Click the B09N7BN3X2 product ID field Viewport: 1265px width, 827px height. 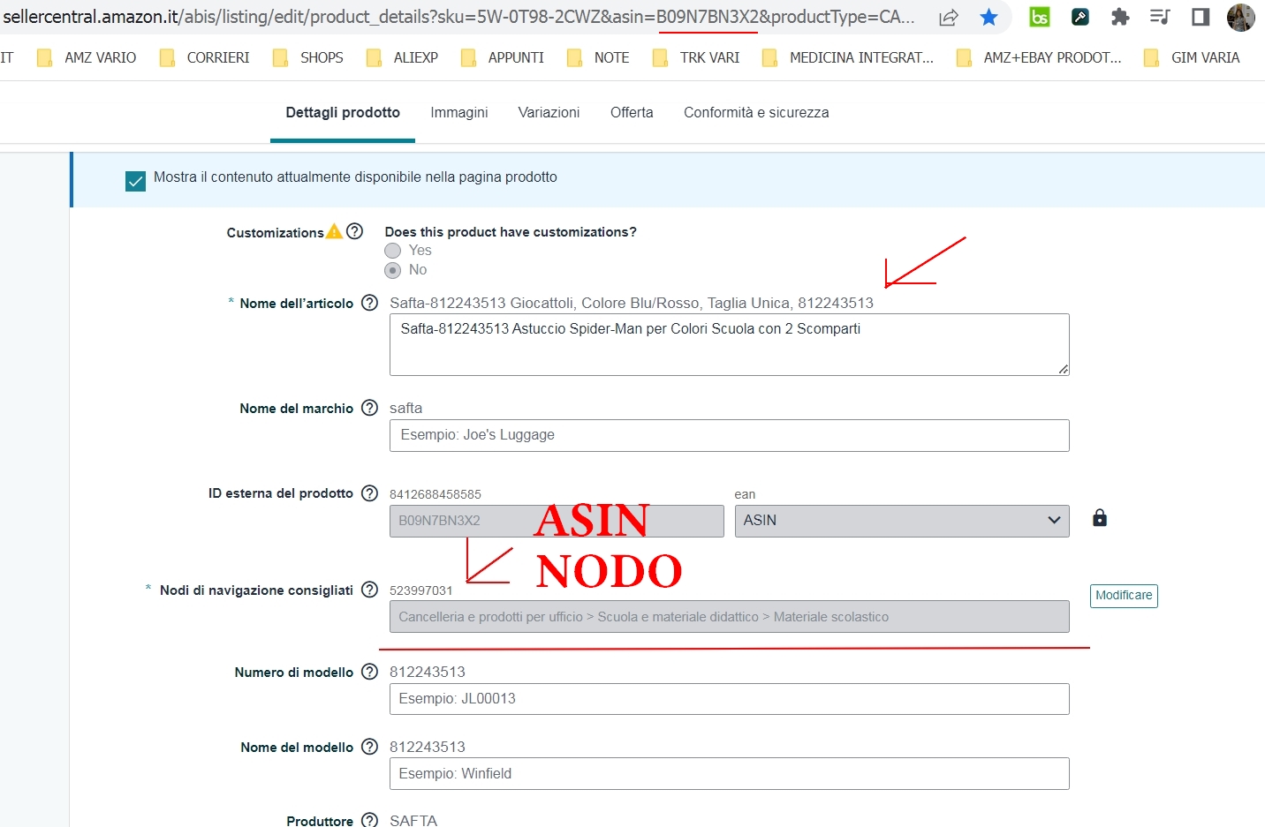tap(557, 521)
